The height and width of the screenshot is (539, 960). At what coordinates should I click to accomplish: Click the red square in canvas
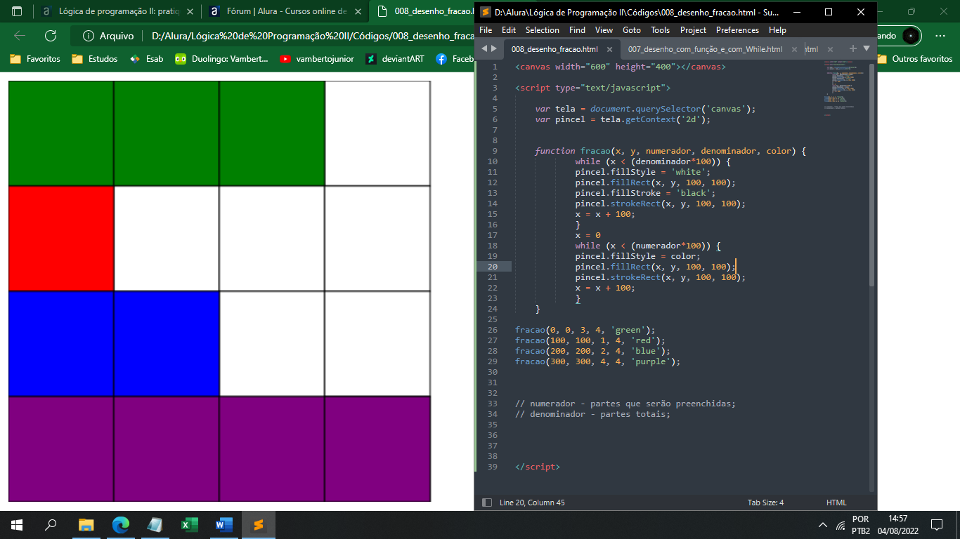point(61,239)
